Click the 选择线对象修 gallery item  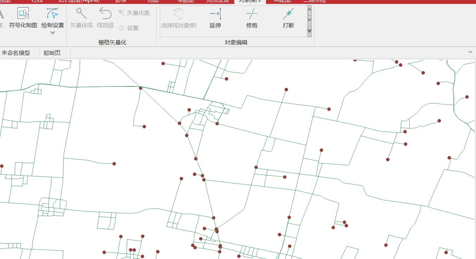178,18
